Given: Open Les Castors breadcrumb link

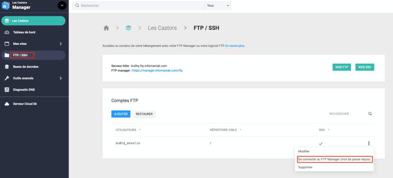Looking at the screenshot, I should tap(162, 28).
